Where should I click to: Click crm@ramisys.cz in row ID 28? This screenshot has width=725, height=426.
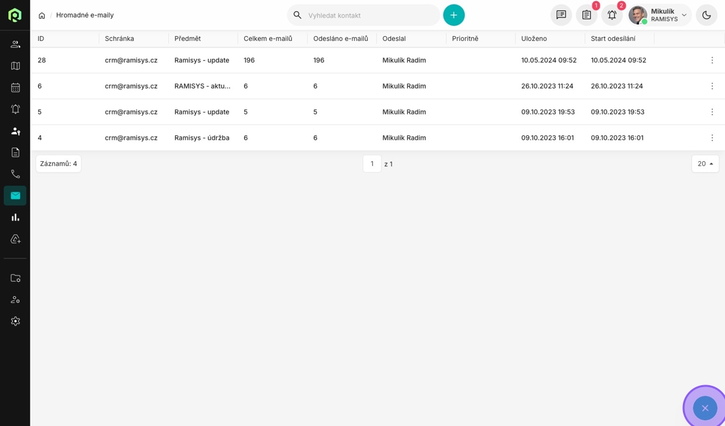[131, 60]
